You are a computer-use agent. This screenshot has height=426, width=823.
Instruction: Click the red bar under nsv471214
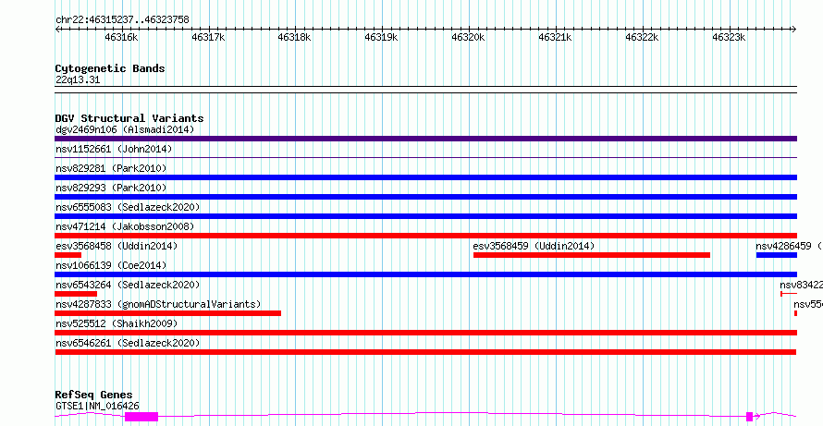click(x=425, y=236)
